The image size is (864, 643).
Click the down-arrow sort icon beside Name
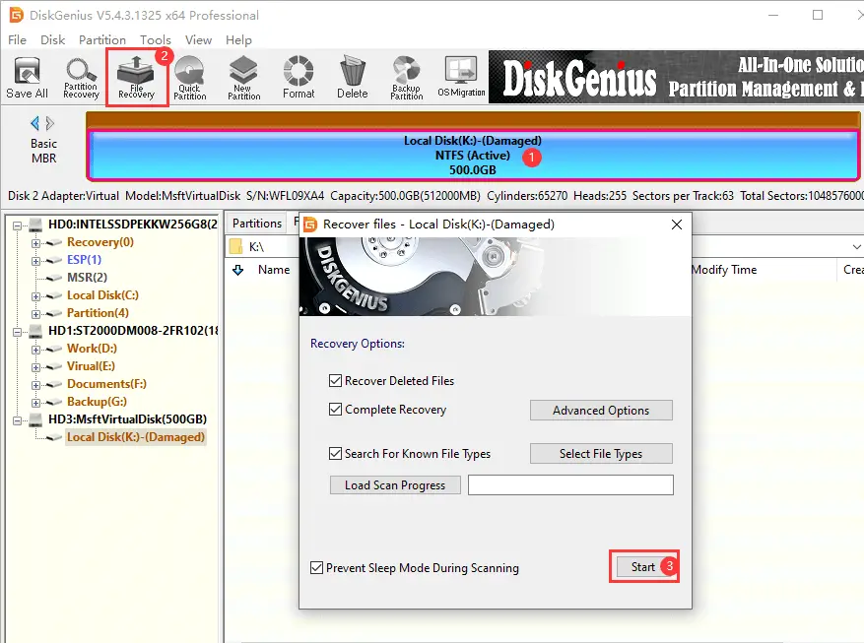pyautogui.click(x=238, y=270)
